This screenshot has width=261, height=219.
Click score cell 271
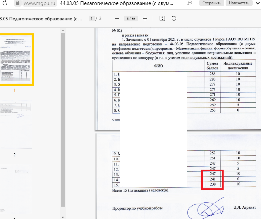coord(213,95)
